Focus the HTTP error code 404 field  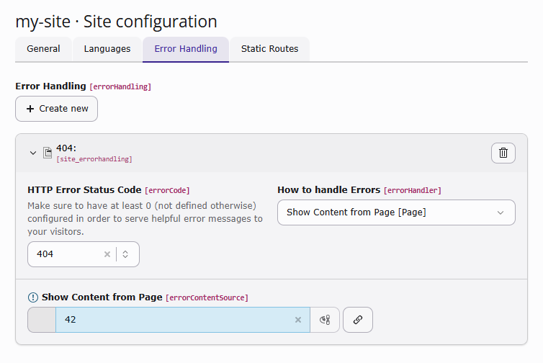tap(65, 254)
